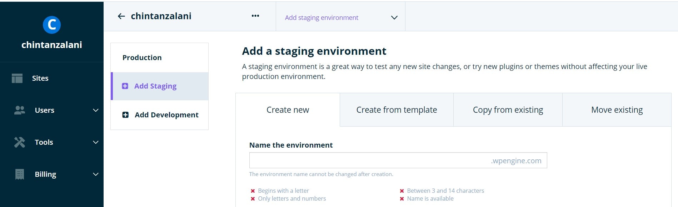
Task: Select the Move existing tab
Action: [617, 110]
